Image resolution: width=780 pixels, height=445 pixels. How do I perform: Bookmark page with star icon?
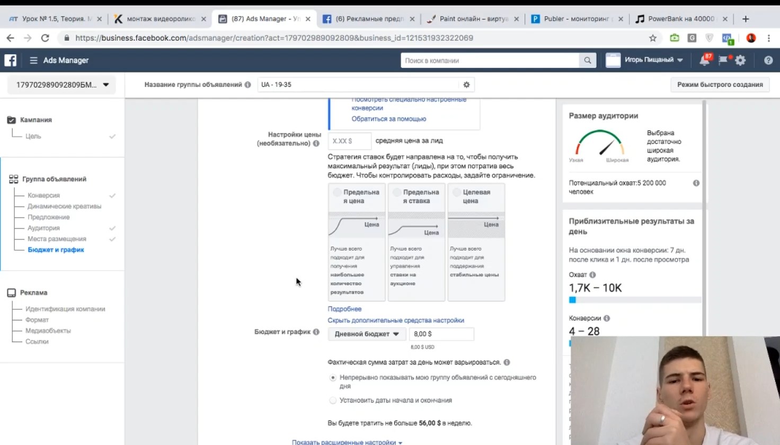pos(653,38)
